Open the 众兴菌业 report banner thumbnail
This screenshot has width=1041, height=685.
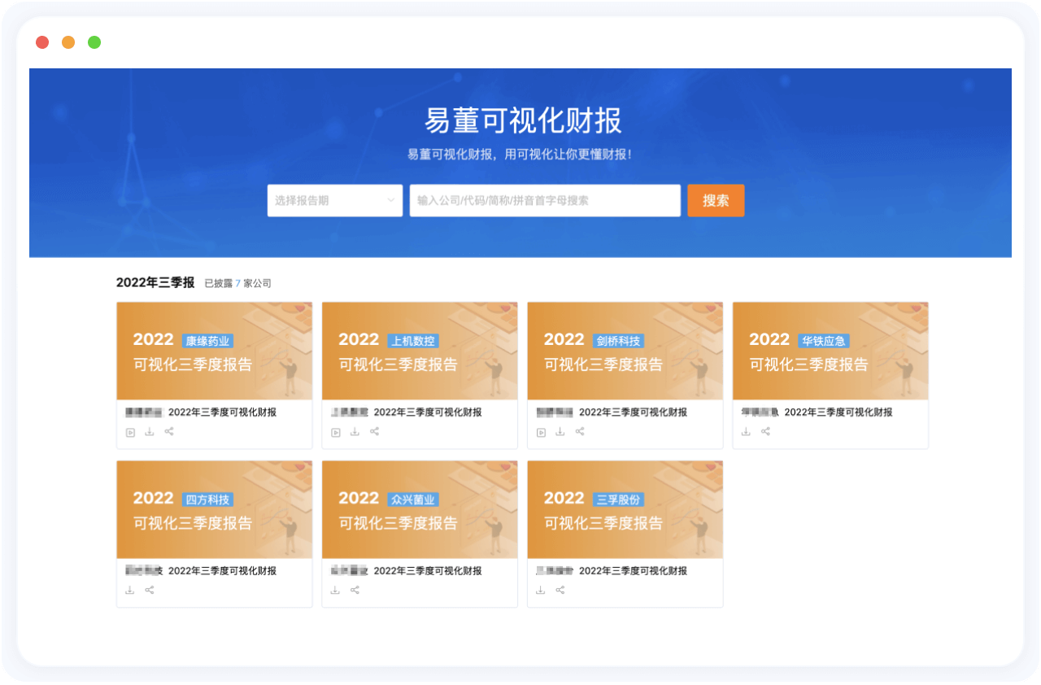tap(420, 509)
